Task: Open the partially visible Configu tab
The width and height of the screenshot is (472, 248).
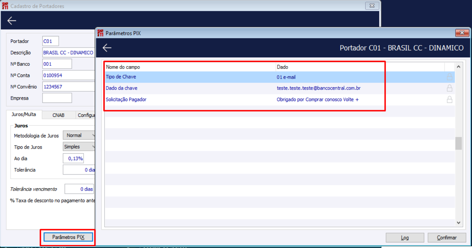Action: point(85,115)
